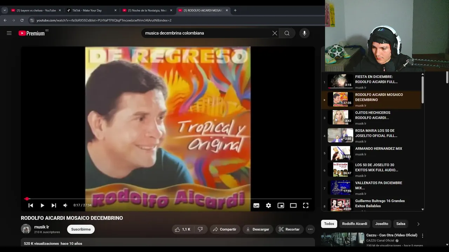Click the playlist panel scrollbar
Viewport: 449px width, 252px height.
coord(422,90)
